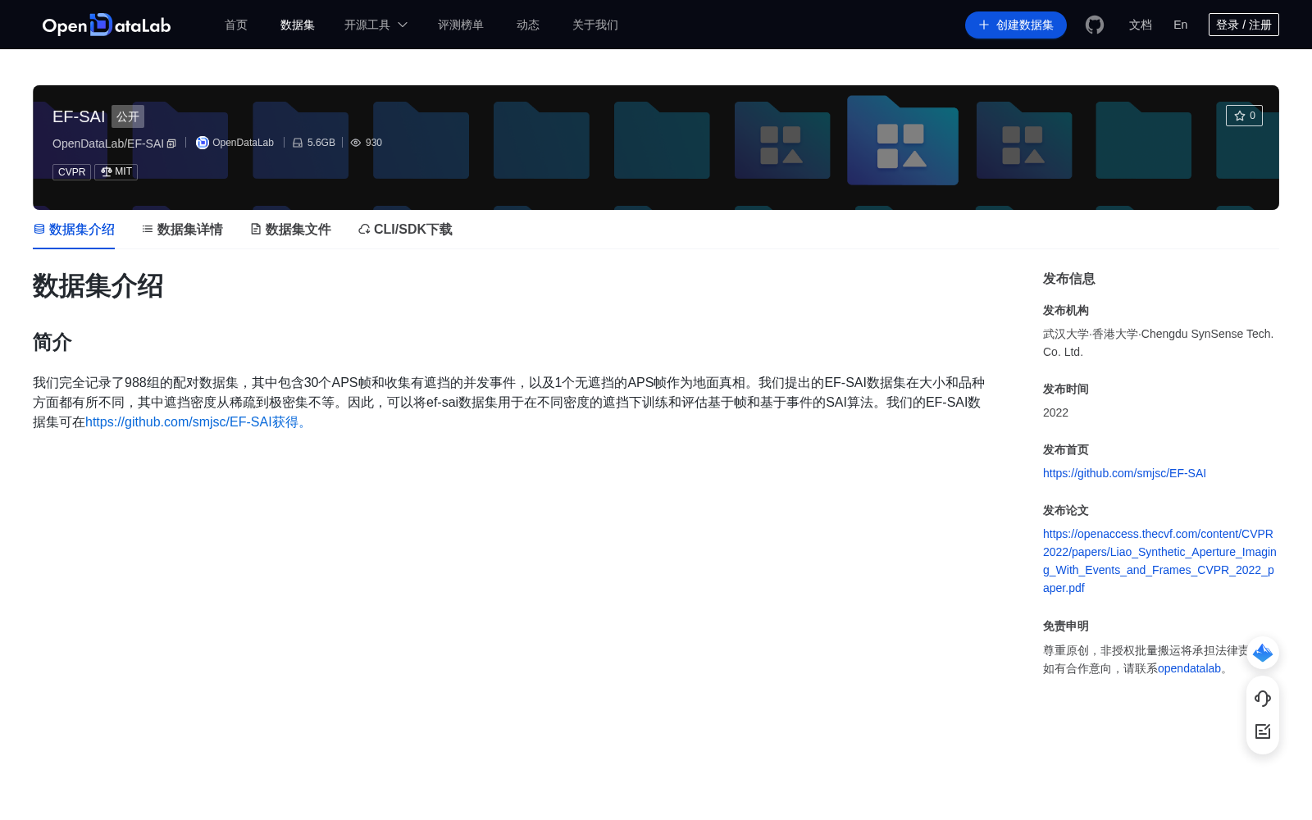1312x820 pixels.
Task: Click the blue bird floating icon
Action: click(x=1263, y=653)
